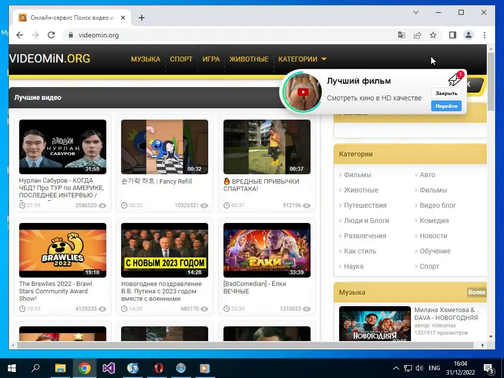Close the Онлайн-сервис browser tab
This screenshot has width=504, height=378.
coord(123,18)
